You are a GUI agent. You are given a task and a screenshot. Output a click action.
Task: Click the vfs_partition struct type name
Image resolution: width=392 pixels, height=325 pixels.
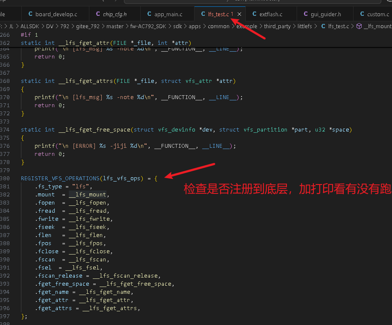[x=265, y=130]
